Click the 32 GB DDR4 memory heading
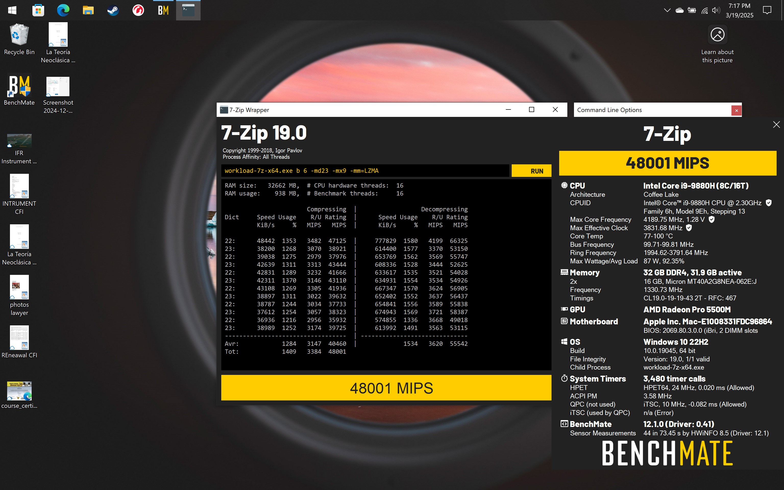The height and width of the screenshot is (490, 784). click(x=692, y=273)
